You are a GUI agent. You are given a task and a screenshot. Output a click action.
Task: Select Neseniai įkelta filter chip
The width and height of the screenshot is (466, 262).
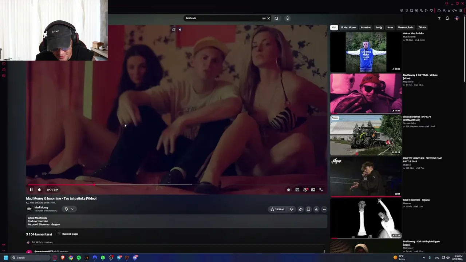click(406, 27)
